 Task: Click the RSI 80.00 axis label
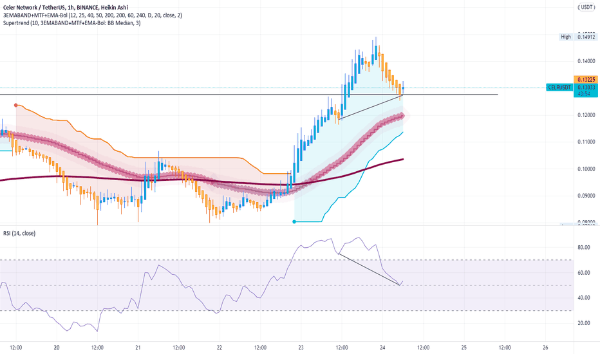(x=583, y=247)
